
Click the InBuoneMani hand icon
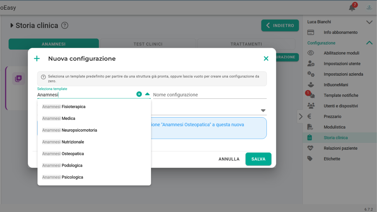[310, 85]
